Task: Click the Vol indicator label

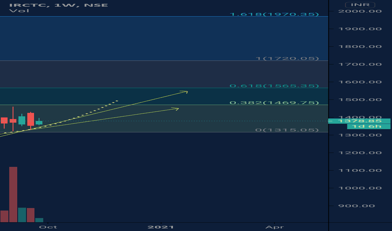Action: tap(19, 11)
